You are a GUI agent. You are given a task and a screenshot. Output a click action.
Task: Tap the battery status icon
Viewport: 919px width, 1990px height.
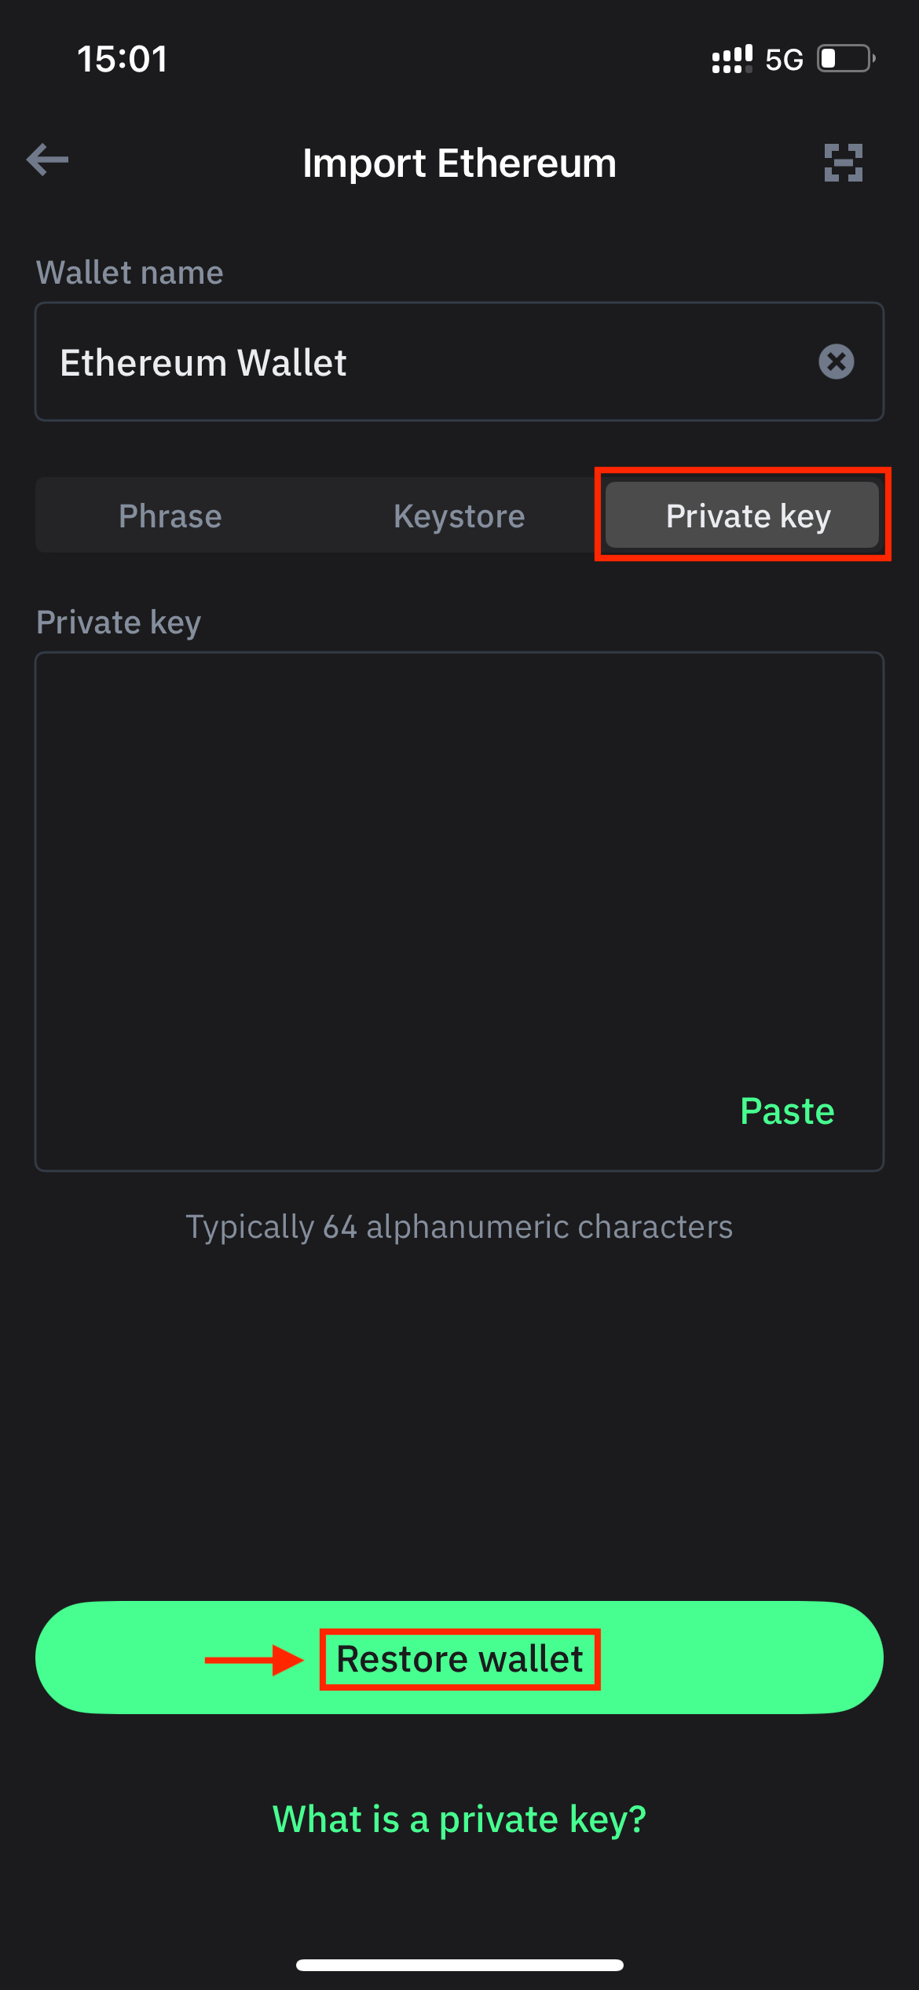point(845,59)
